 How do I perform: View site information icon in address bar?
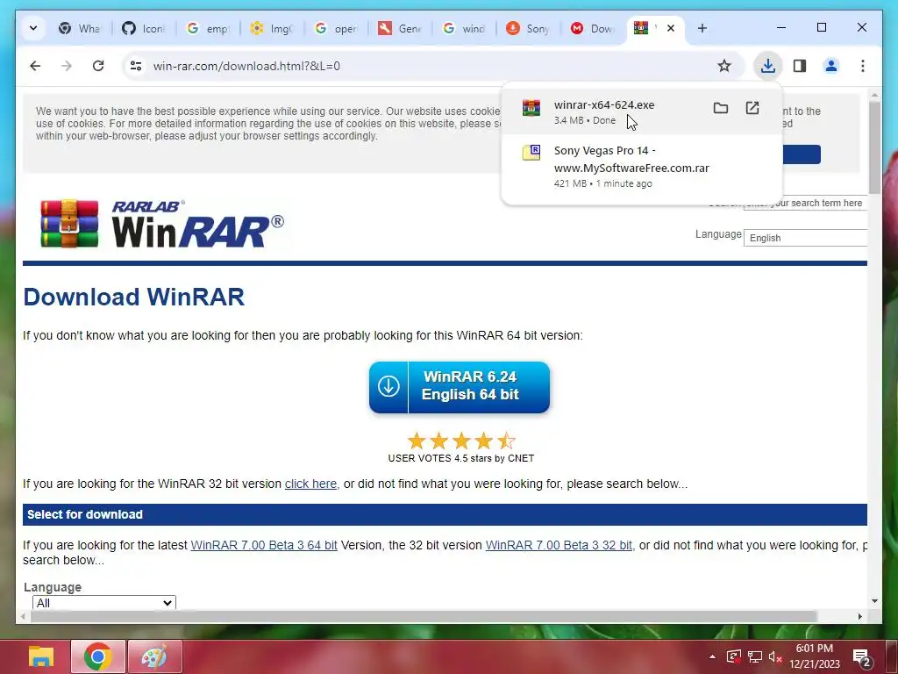[136, 66]
